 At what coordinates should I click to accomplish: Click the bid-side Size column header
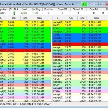[25, 18]
